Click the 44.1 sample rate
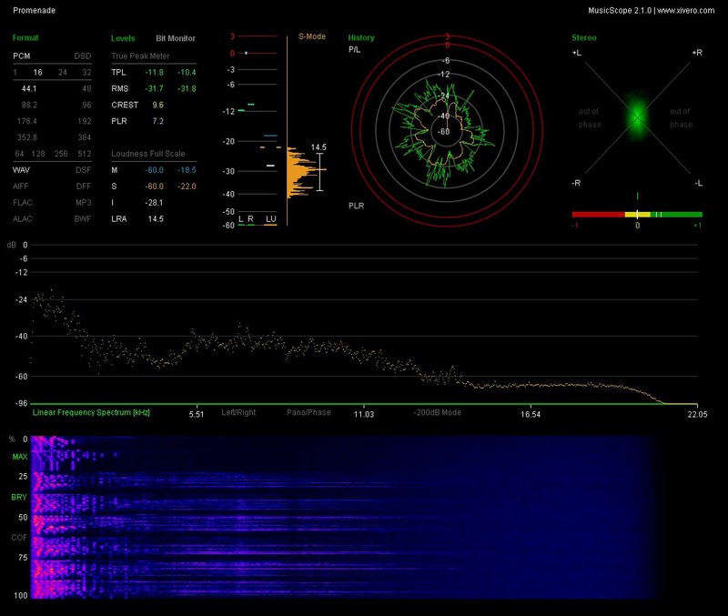 (29, 88)
